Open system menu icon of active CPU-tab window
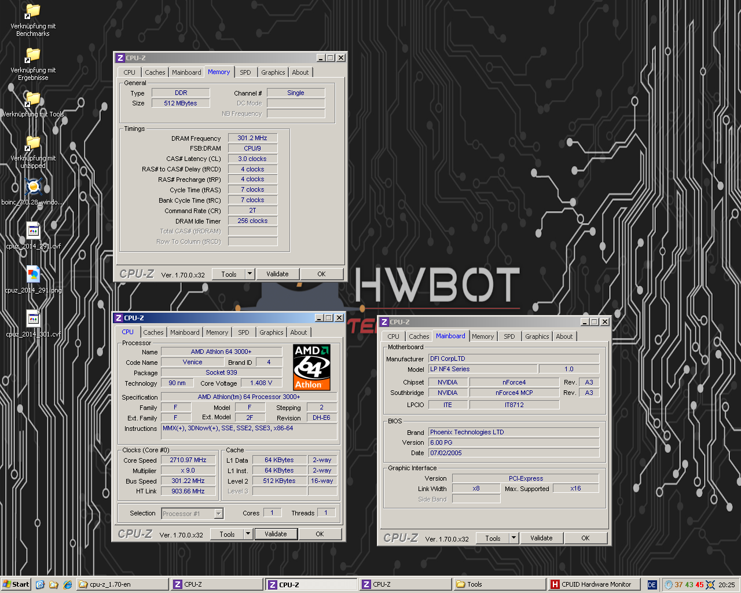 (x=119, y=318)
